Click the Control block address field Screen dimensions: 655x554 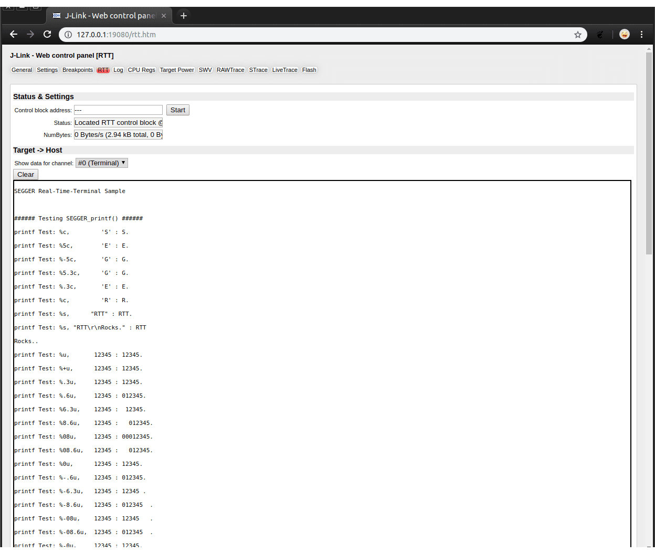(x=118, y=110)
